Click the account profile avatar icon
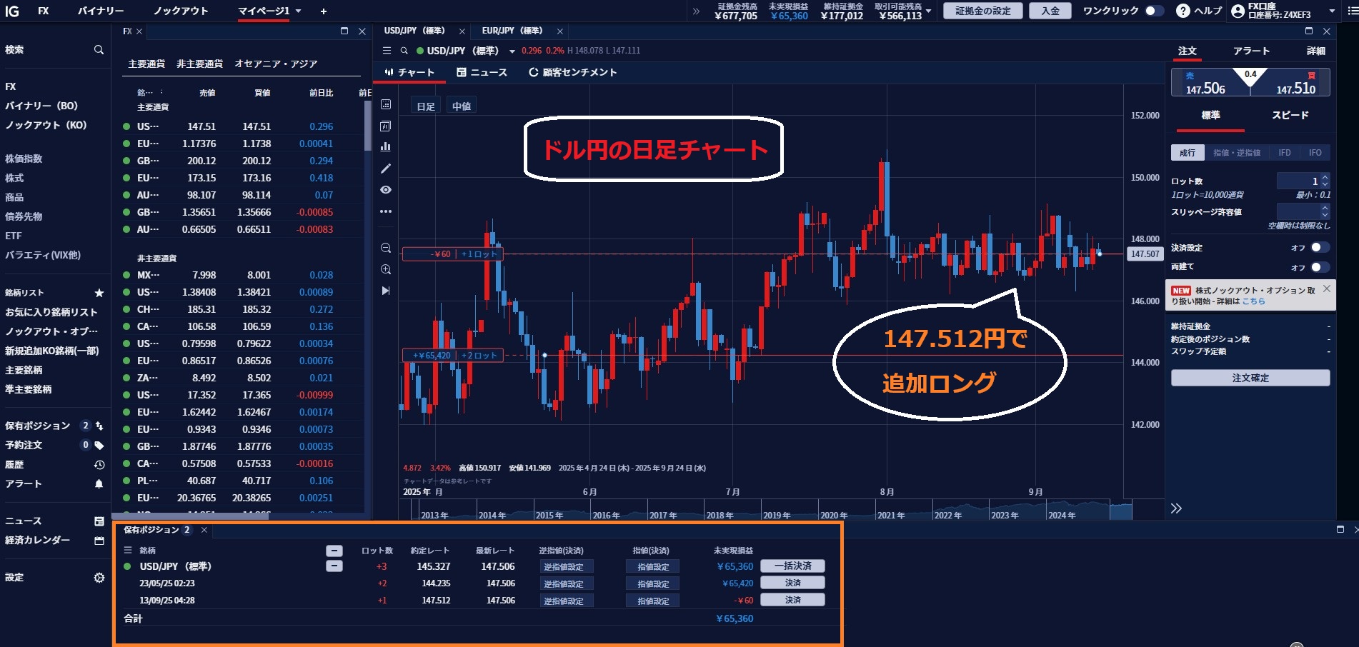Screen dimensions: 1359x647 pyautogui.click(x=1238, y=11)
